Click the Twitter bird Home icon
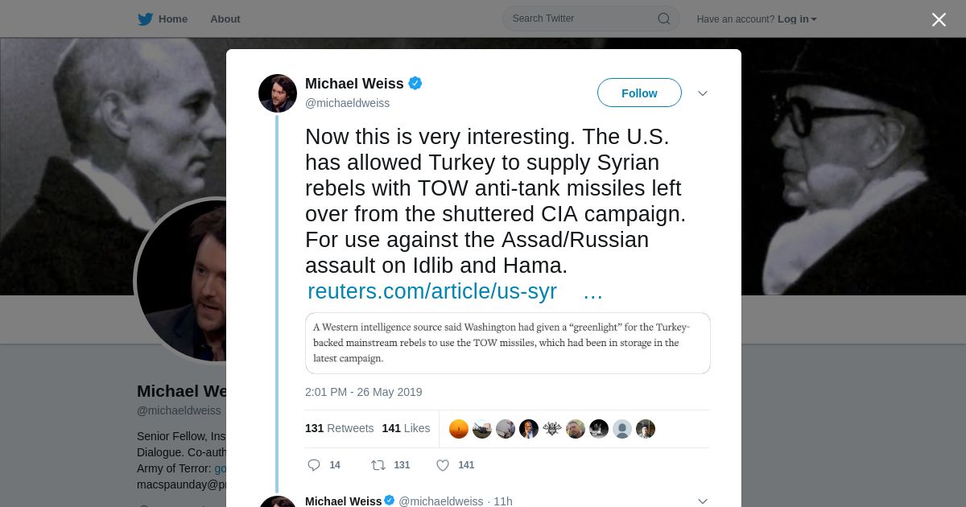966x507 pixels. pyautogui.click(x=145, y=19)
